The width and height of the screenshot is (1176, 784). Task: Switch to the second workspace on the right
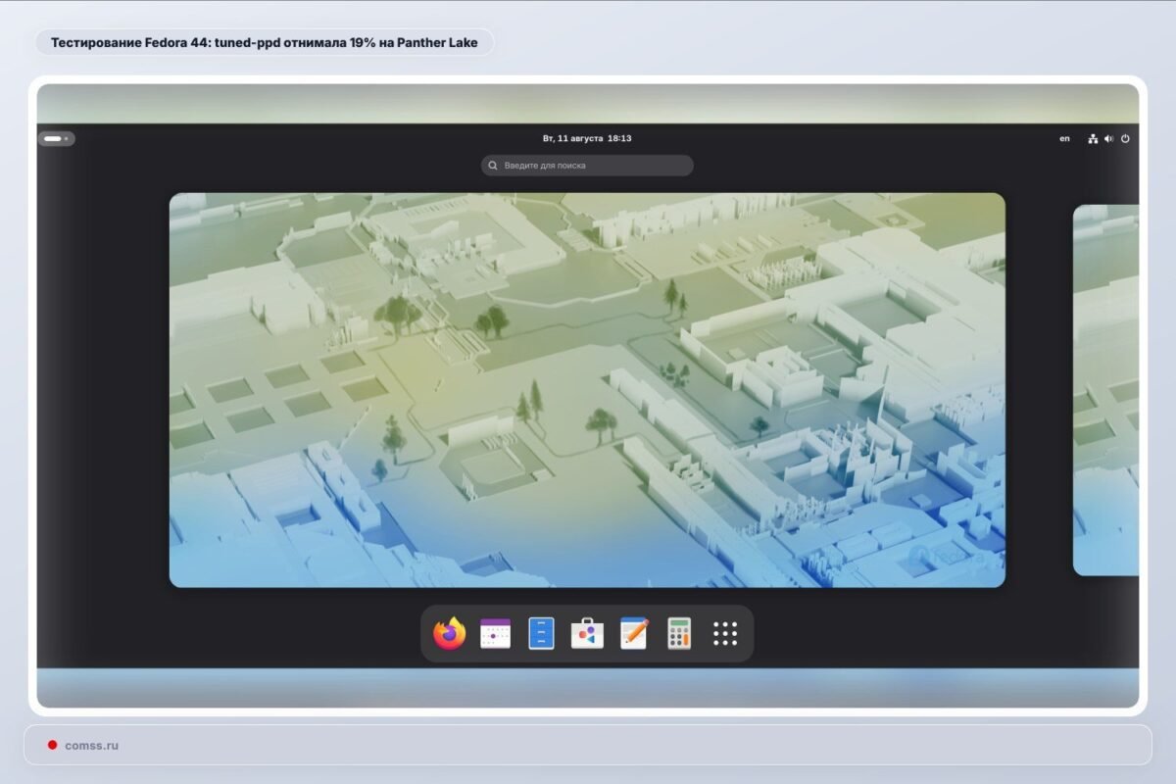[x=1106, y=390]
